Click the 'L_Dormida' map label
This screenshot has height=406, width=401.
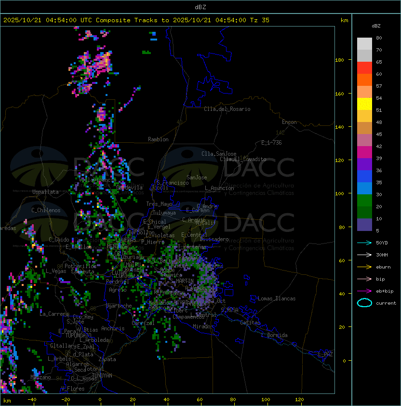(x=274, y=335)
